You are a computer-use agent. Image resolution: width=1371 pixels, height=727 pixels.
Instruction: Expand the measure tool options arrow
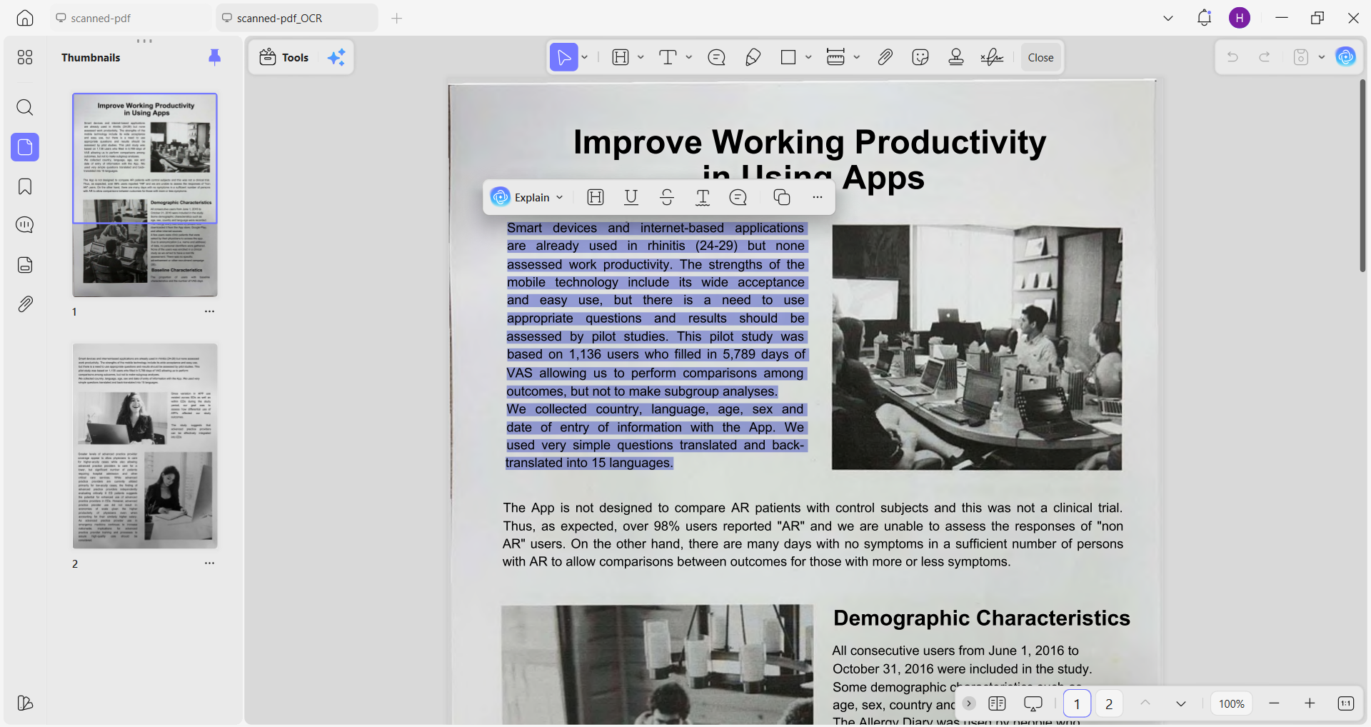(857, 57)
